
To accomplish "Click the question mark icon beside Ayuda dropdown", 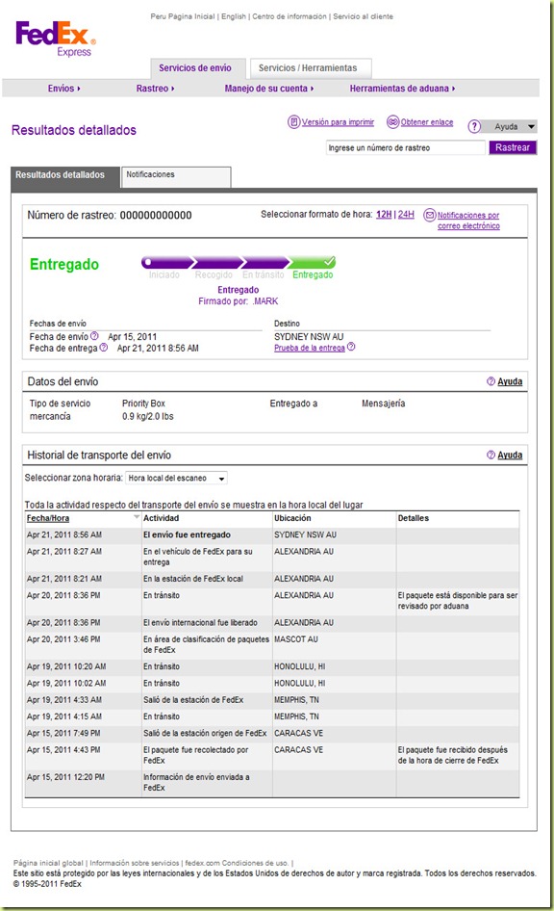I will (x=474, y=126).
